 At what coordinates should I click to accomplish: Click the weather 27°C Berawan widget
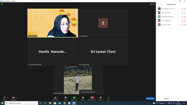pos(159,103)
